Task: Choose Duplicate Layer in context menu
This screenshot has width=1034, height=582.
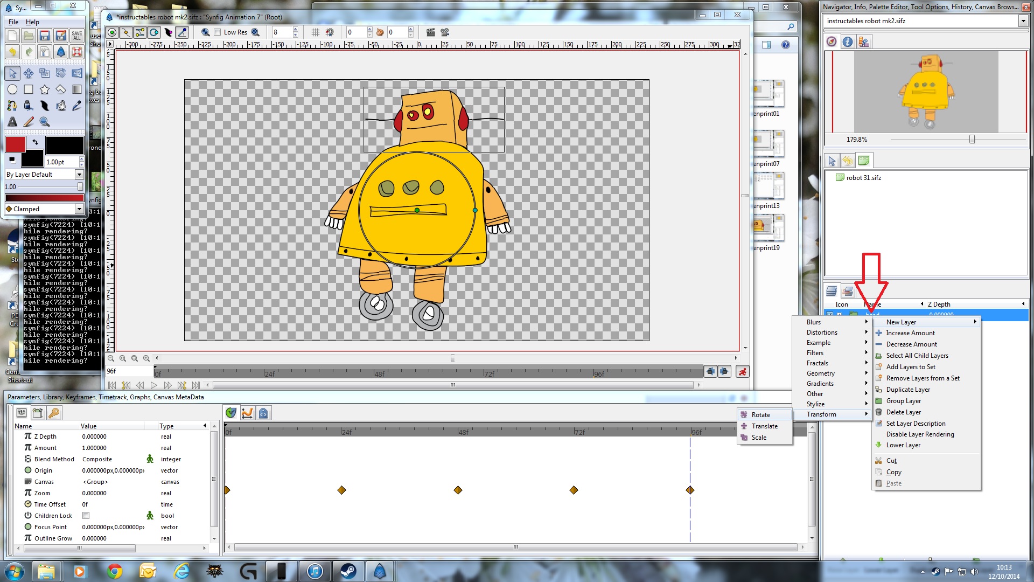Action: (x=926, y=390)
